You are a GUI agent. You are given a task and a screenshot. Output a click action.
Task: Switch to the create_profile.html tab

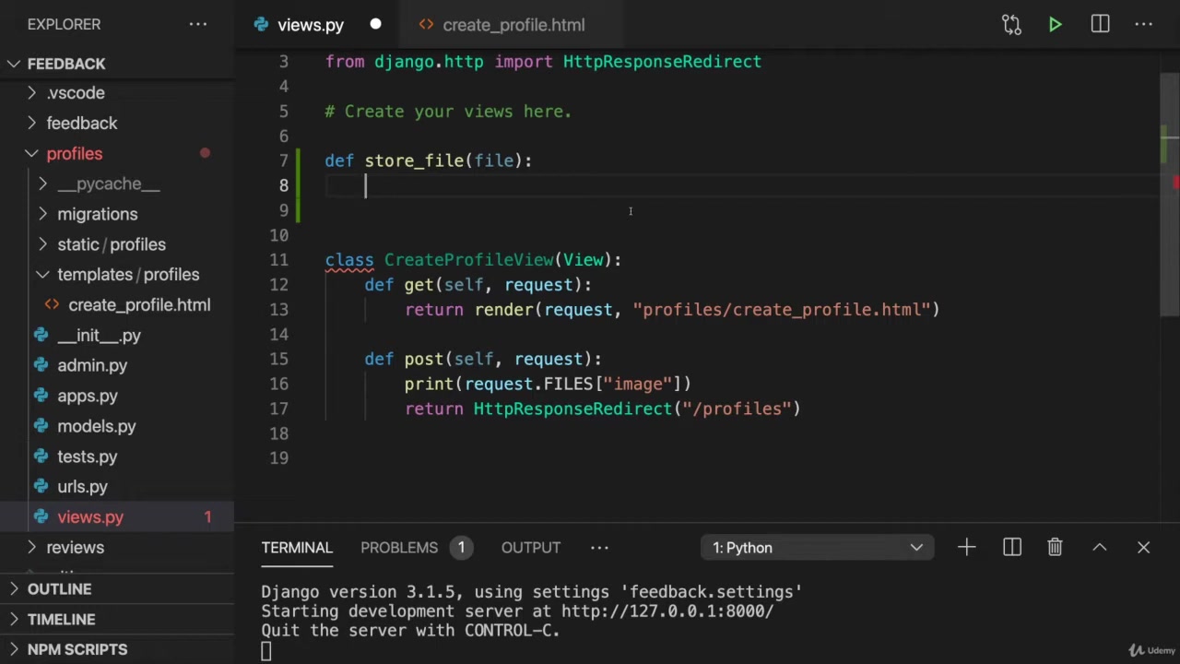point(513,25)
